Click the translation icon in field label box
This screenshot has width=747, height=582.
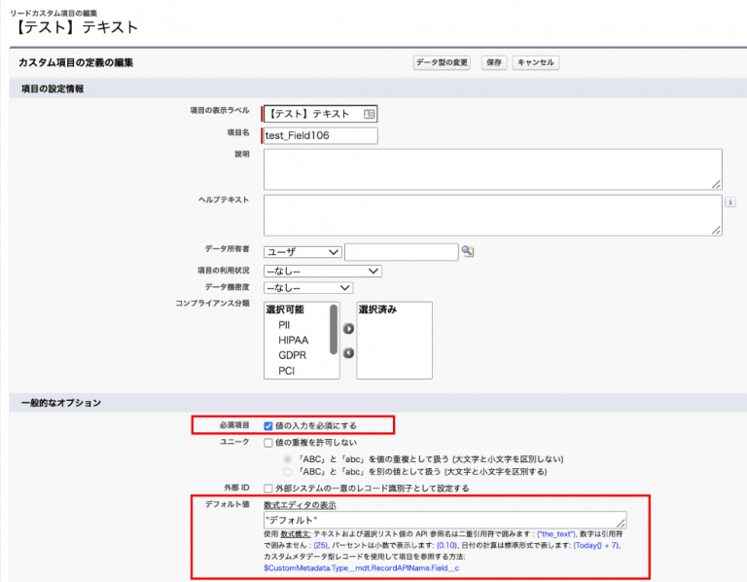(369, 114)
